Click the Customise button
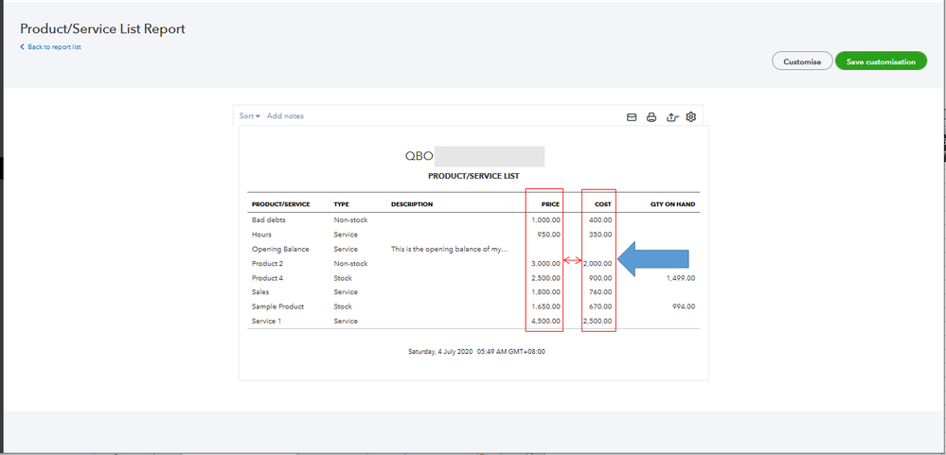This screenshot has height=455, width=946. point(802,61)
